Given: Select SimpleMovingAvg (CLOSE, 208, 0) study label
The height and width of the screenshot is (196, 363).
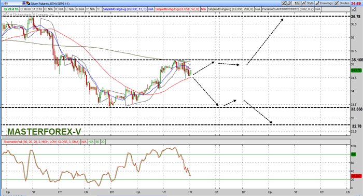Looking at the screenshot, I should pyautogui.click(x=231, y=9).
